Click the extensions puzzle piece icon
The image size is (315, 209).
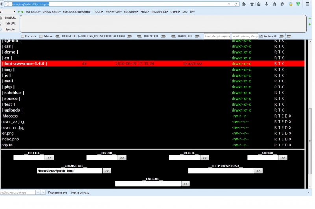tap(244, 4)
